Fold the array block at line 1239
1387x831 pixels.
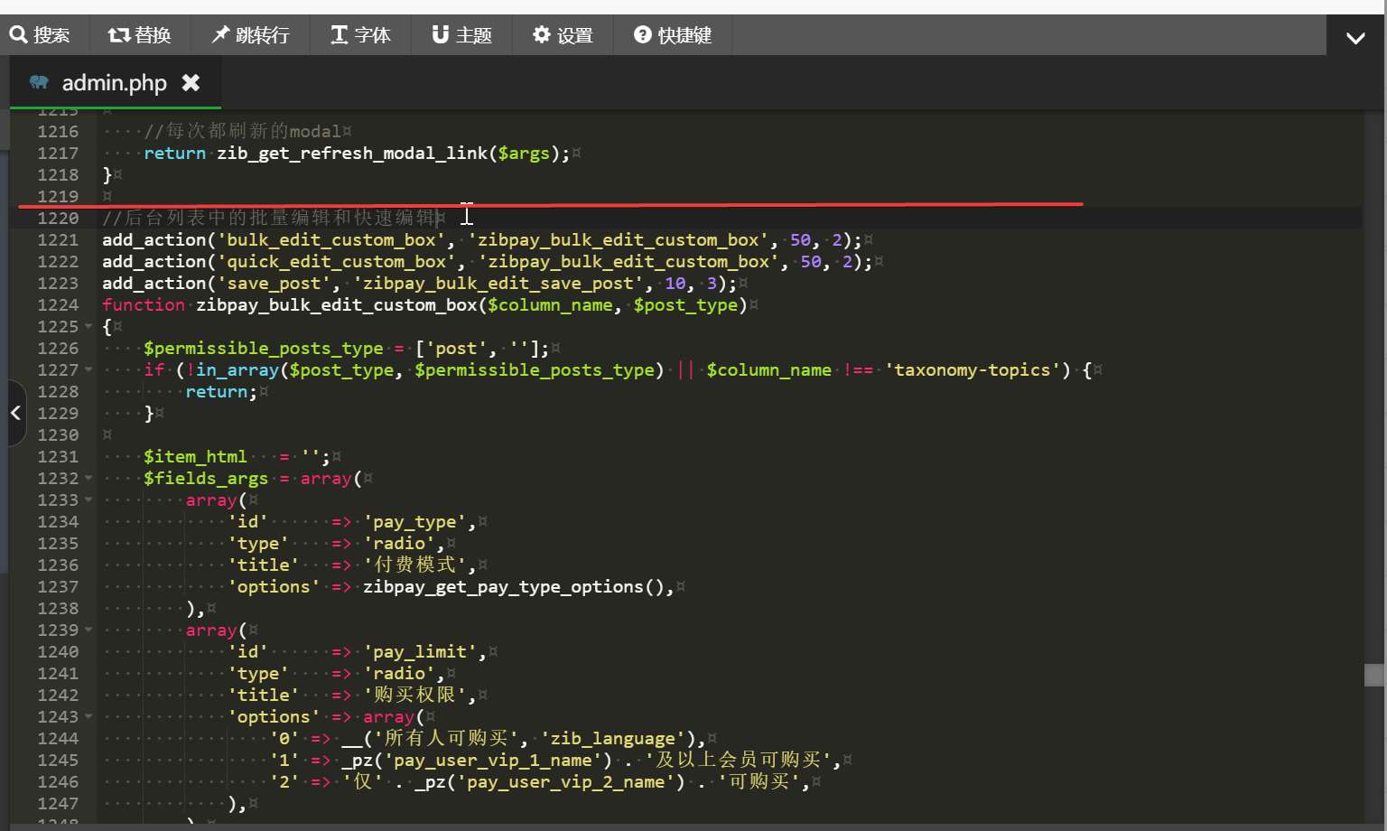tap(88, 630)
